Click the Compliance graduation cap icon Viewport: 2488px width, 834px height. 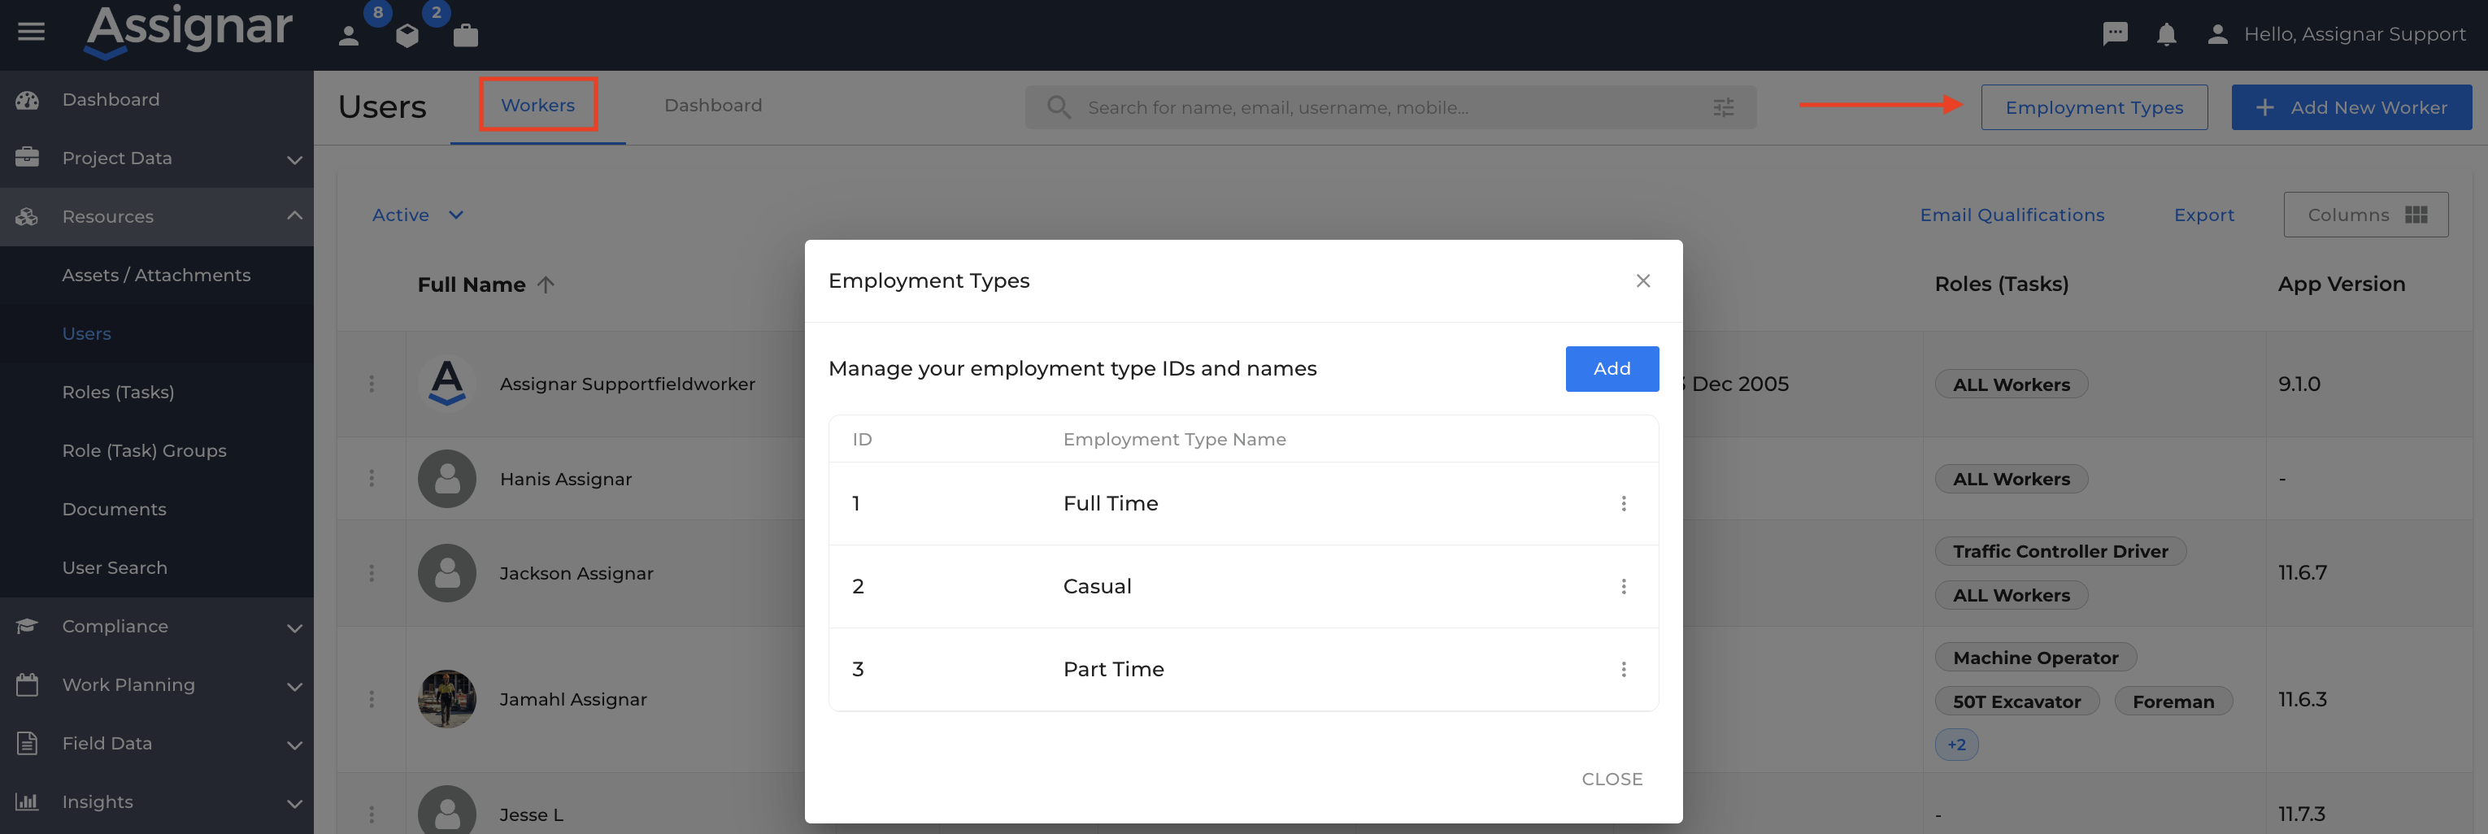coord(27,627)
